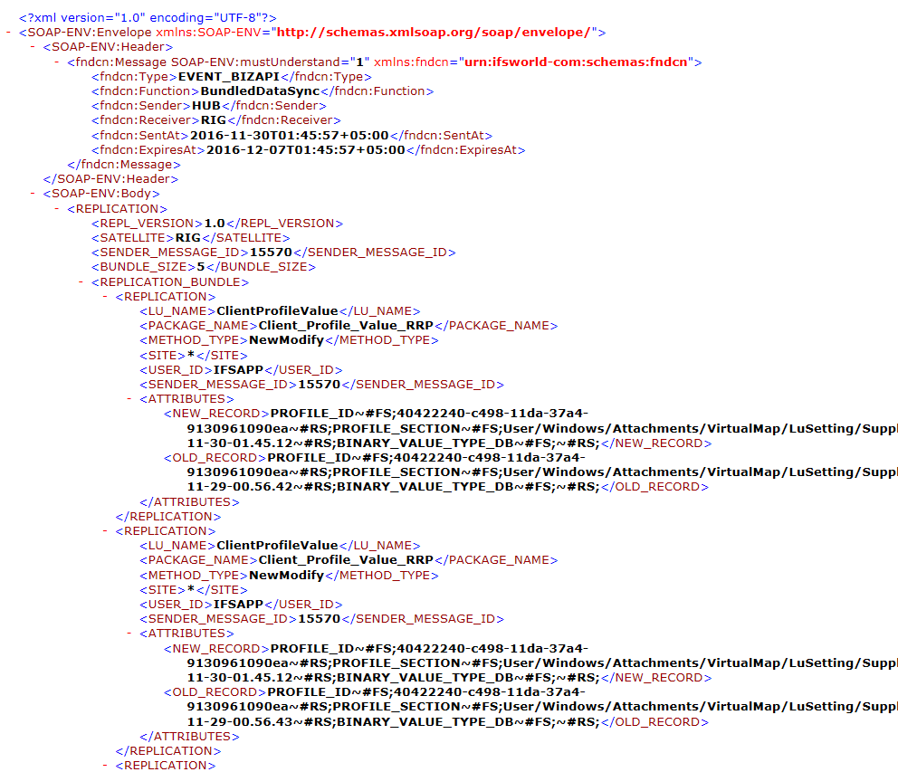Viewport: 898px width, 772px height.
Task: Click the urn:ifsworld-com:schemas:fndcn namespace value
Action: [x=577, y=62]
